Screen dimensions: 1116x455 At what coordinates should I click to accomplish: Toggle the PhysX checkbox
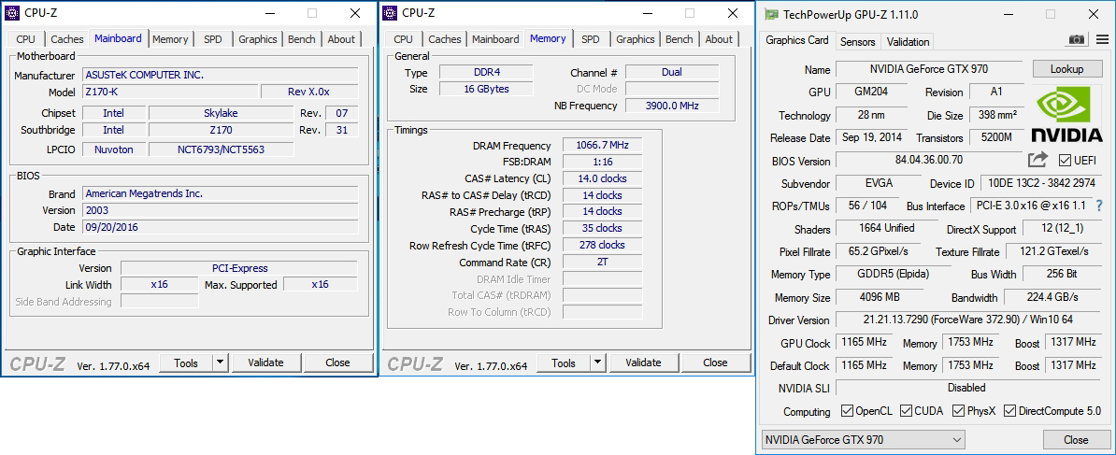tap(958, 410)
